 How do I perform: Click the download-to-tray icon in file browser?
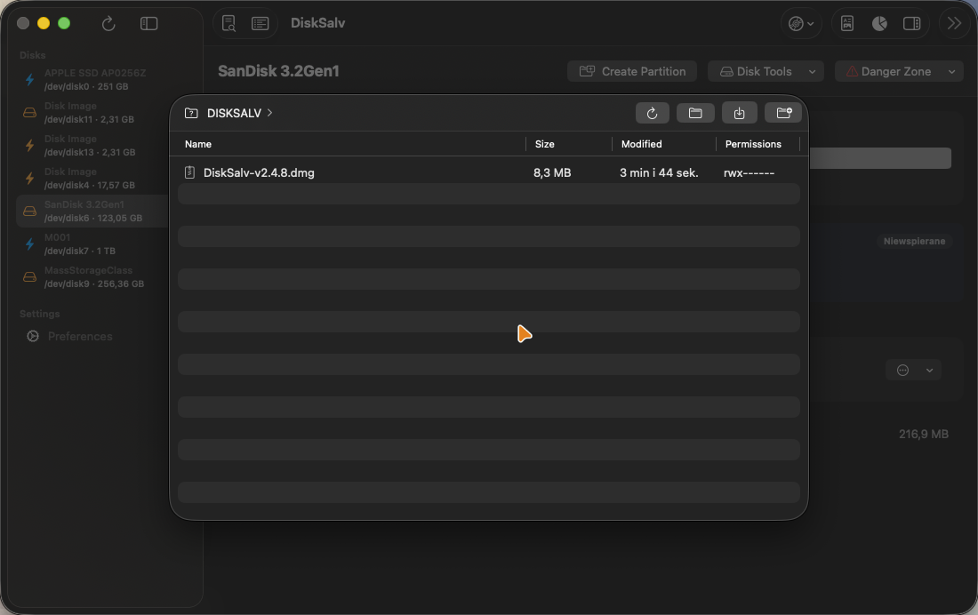739,113
